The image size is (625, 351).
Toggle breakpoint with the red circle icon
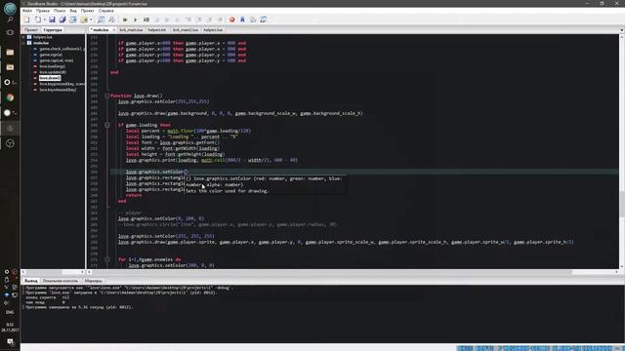[232, 19]
